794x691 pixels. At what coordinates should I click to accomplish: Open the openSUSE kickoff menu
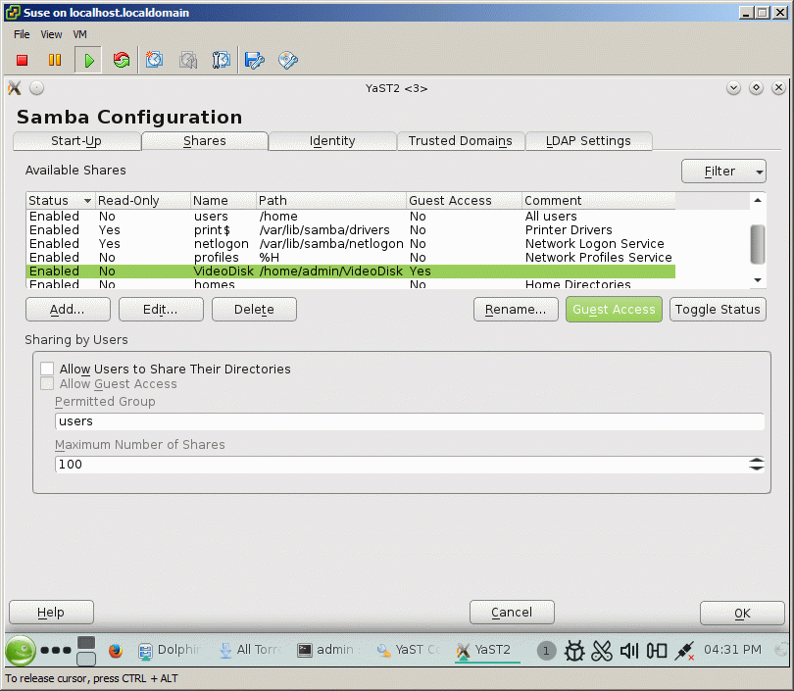[21, 650]
